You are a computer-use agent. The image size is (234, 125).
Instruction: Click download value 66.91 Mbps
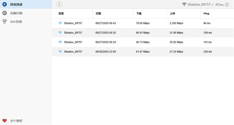click(143, 33)
